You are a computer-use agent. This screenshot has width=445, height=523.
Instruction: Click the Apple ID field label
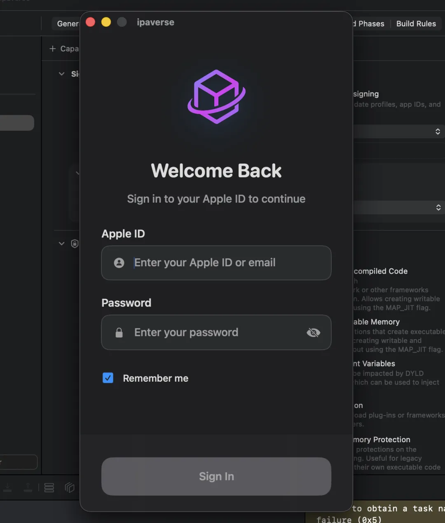[123, 234]
